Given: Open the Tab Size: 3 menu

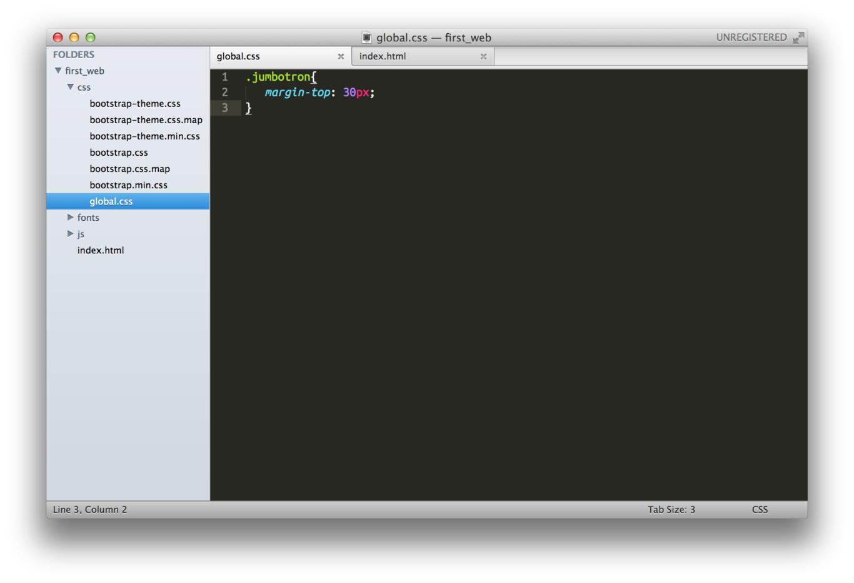Looking at the screenshot, I should [x=671, y=509].
